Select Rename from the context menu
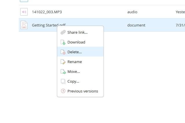The height and width of the screenshot is (123, 185). (80, 62)
